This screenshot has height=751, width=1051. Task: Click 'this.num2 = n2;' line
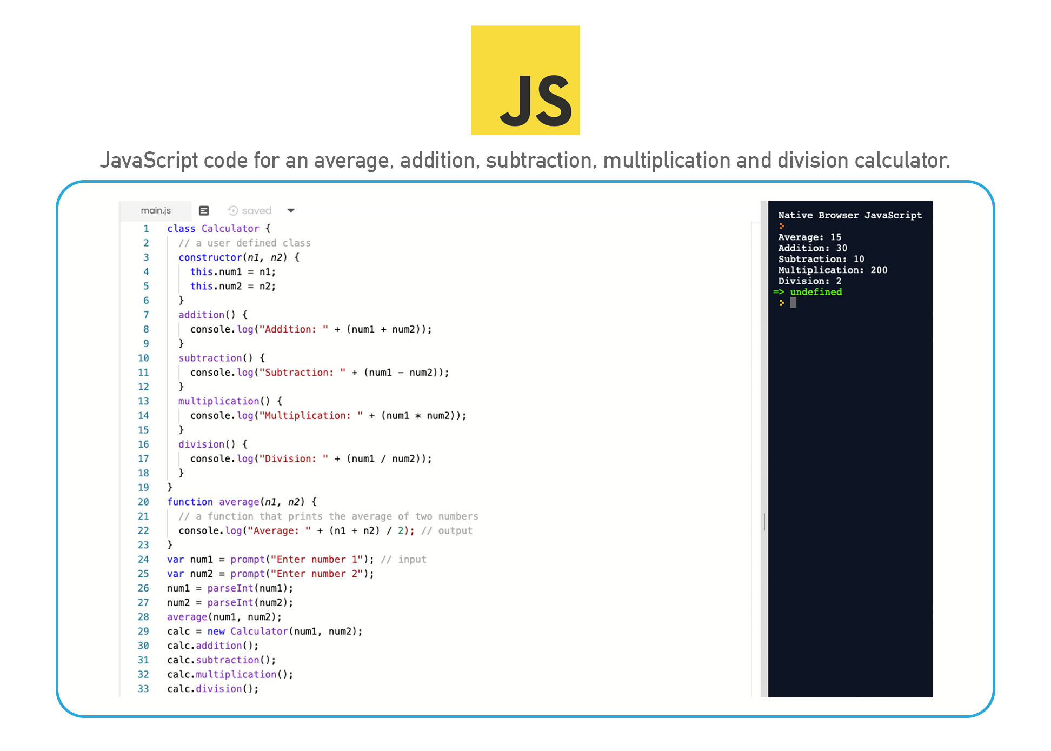(x=233, y=286)
